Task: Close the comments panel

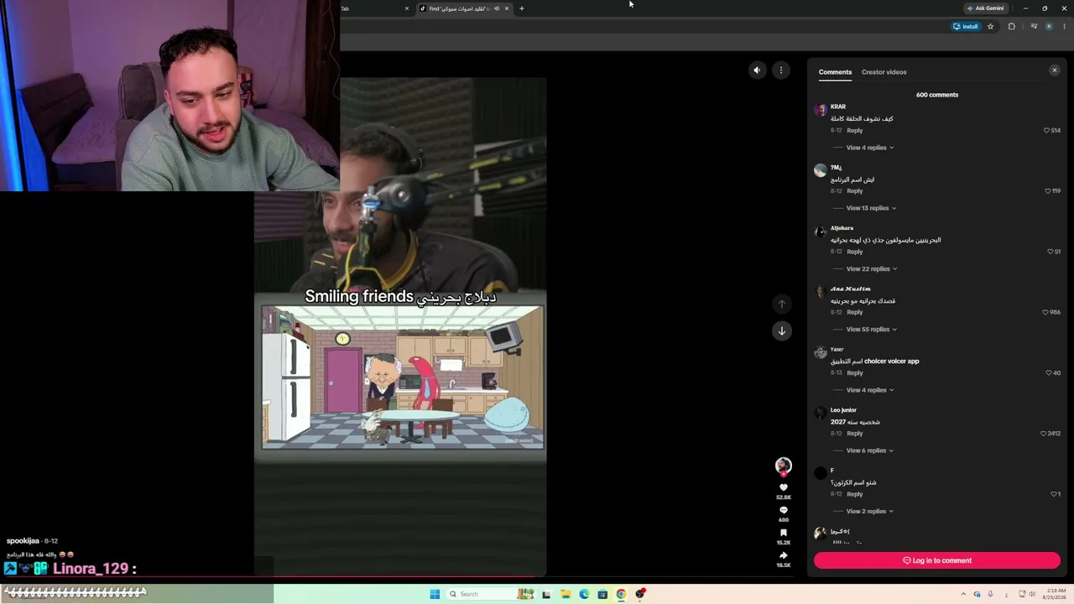Action: [1055, 70]
